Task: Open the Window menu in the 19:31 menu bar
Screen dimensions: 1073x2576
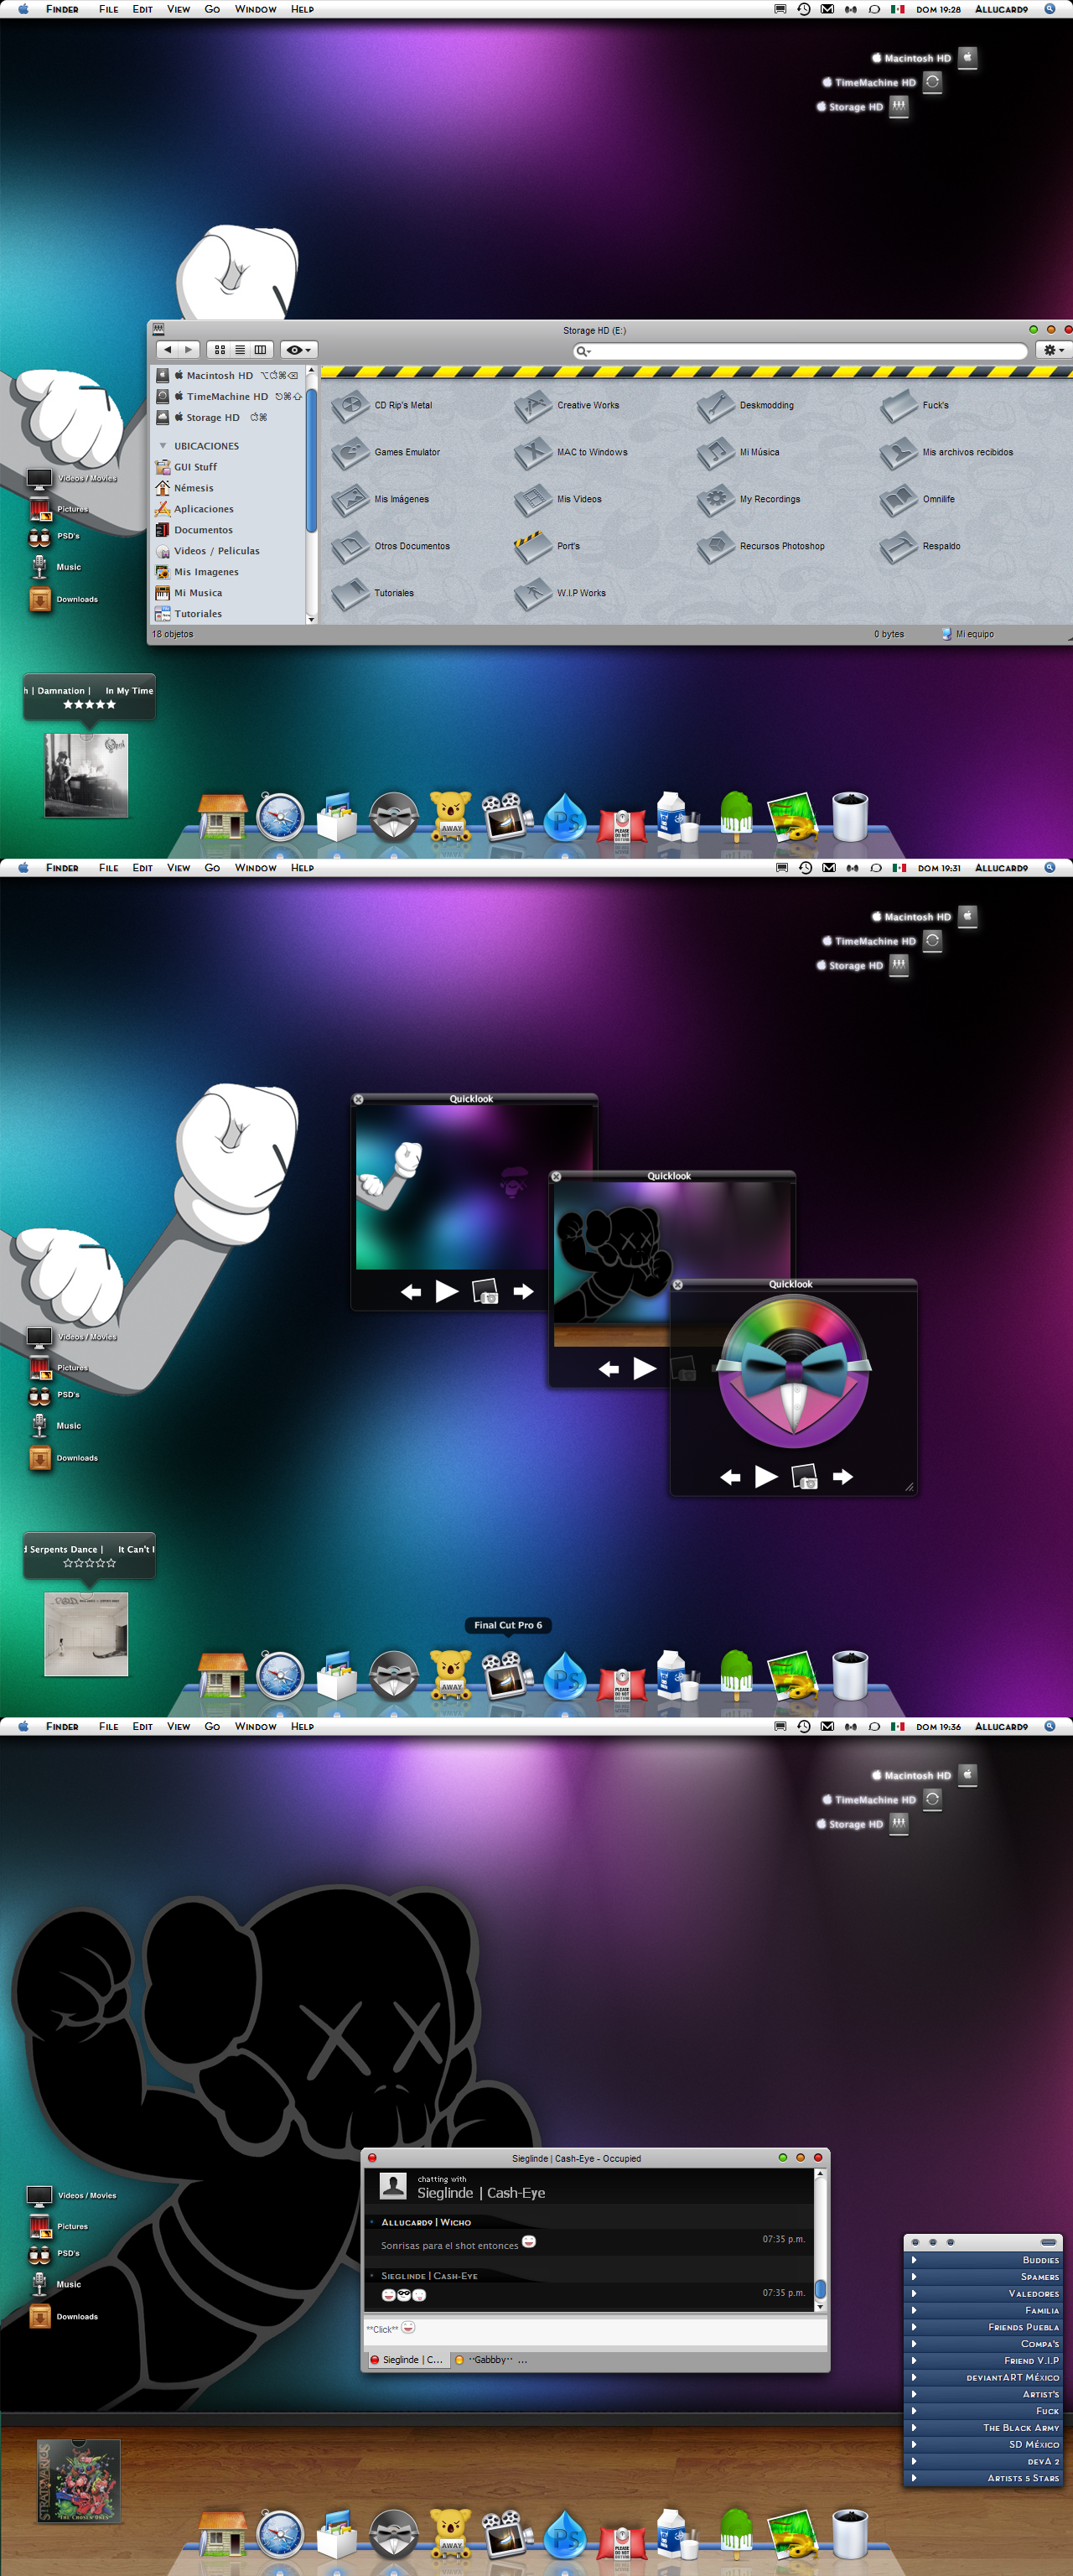Action: 256,868
